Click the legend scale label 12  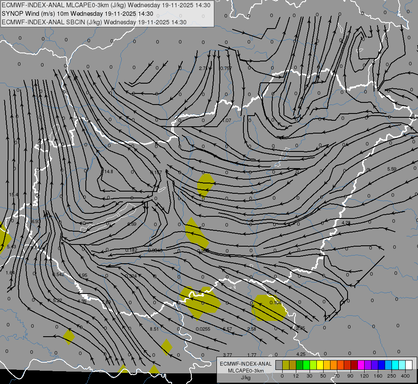coord(295,376)
